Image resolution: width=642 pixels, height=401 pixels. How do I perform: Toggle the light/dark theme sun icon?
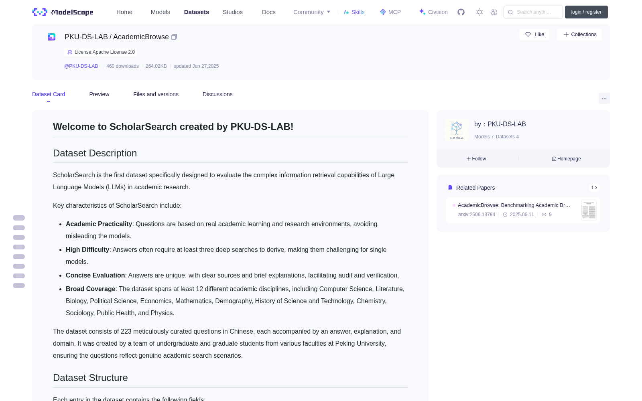click(479, 12)
